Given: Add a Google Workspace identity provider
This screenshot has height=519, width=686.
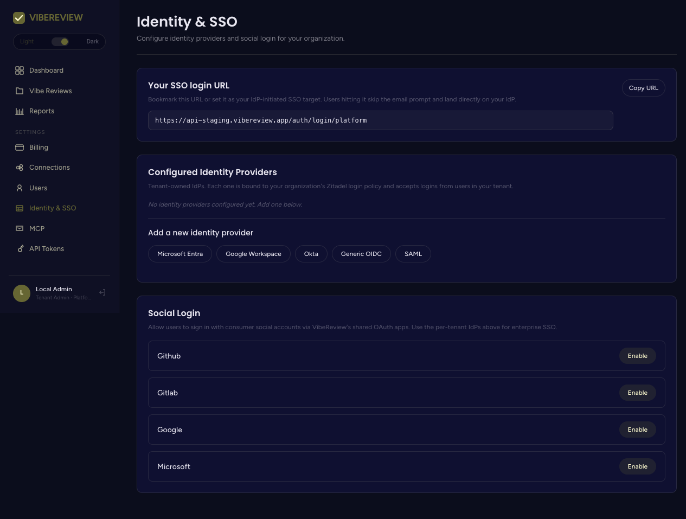Looking at the screenshot, I should (253, 254).
